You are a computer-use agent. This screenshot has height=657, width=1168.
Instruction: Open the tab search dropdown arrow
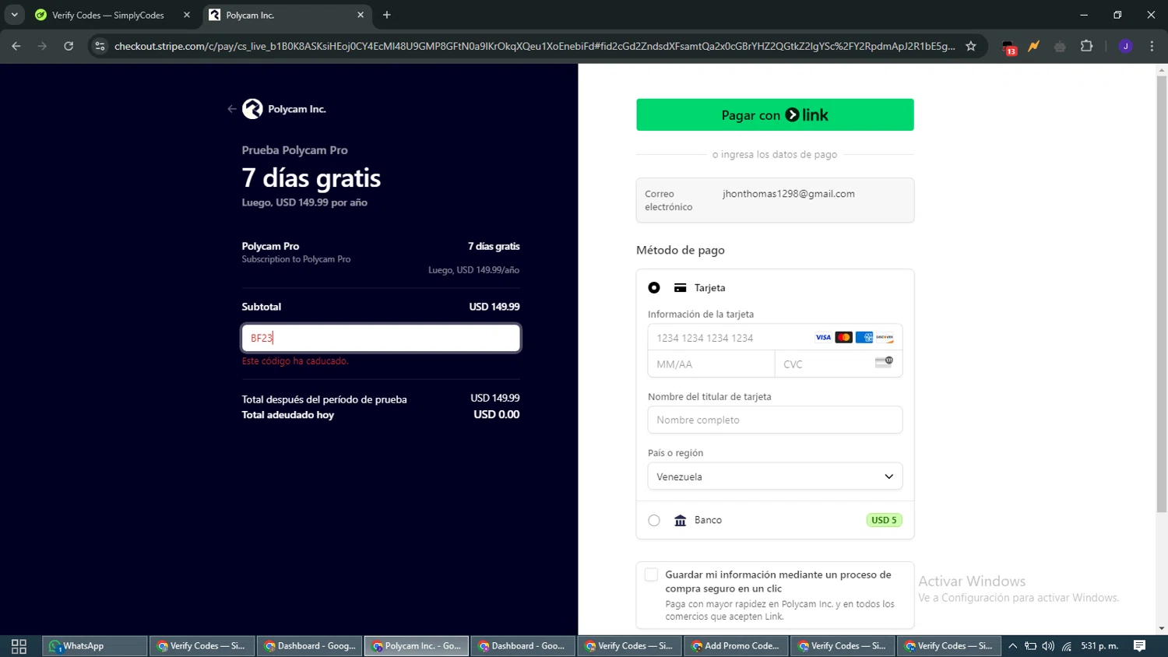(x=14, y=15)
